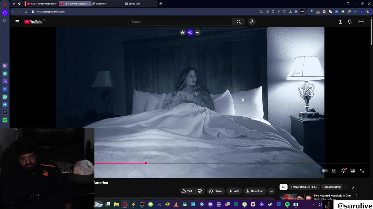This screenshot has height=209, width=373.
Task: Switch to the first Speed Dial tab
Action: pyautogui.click(x=107, y=3)
